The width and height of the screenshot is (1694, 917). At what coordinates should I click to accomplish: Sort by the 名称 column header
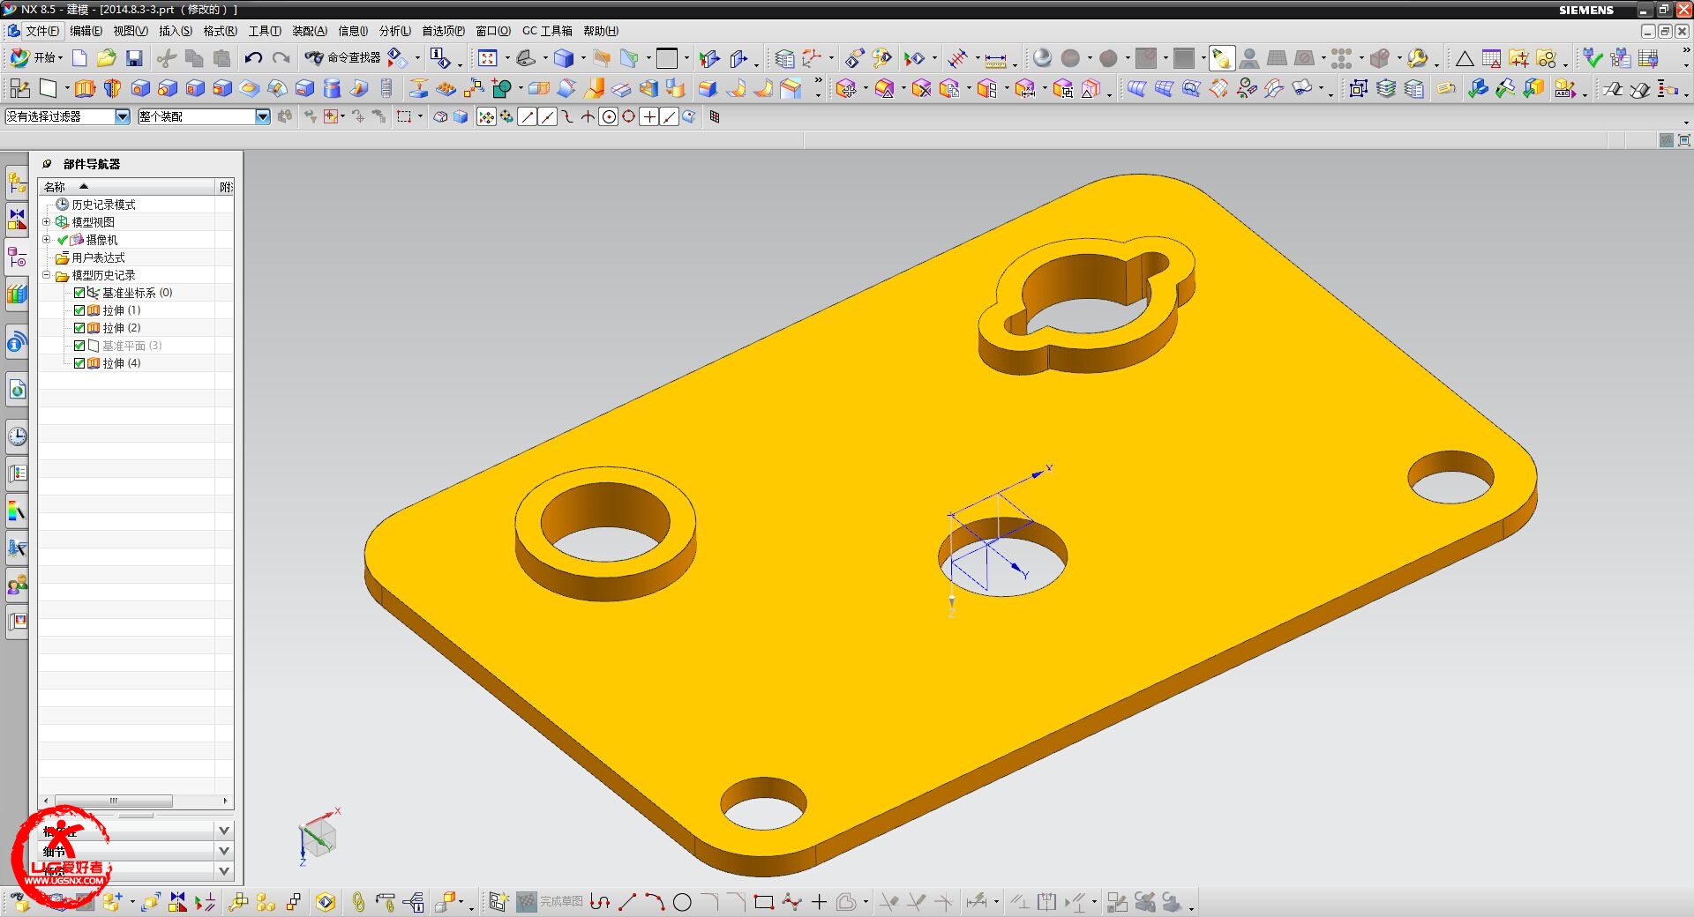(127, 187)
